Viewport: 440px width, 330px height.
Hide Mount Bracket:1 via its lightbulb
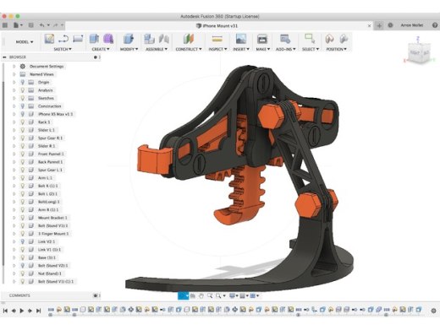pos(23,218)
